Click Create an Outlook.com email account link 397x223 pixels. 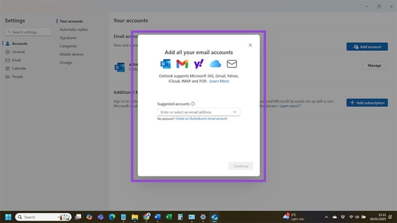coord(201,118)
